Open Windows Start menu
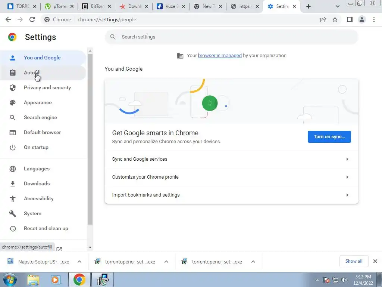This screenshot has height=287, width=382. 10,280
